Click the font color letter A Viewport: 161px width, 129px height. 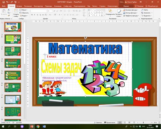click(59, 15)
